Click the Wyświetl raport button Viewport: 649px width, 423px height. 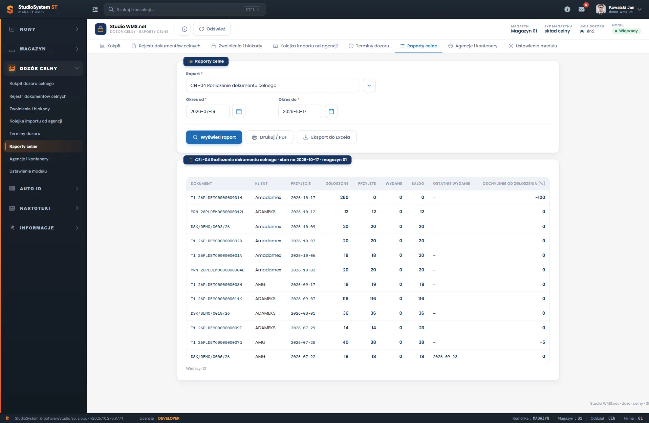(214, 137)
